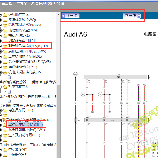
Task: Open folder icon for 副驾驶员车门(L0L)
Action: (5, 41)
